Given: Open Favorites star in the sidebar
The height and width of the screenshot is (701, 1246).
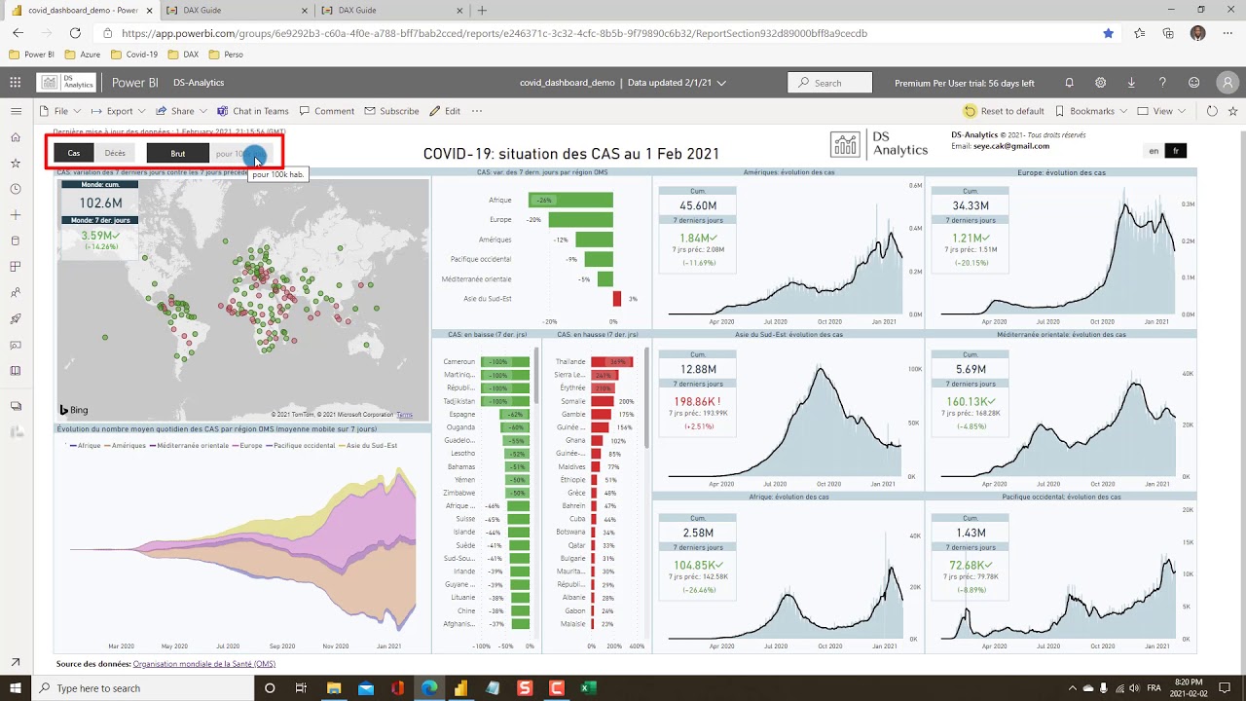Looking at the screenshot, I should tap(16, 163).
